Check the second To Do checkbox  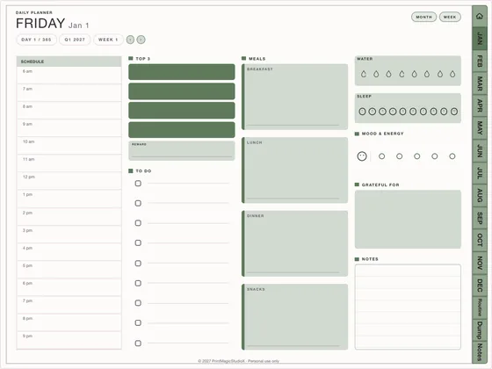pos(138,203)
